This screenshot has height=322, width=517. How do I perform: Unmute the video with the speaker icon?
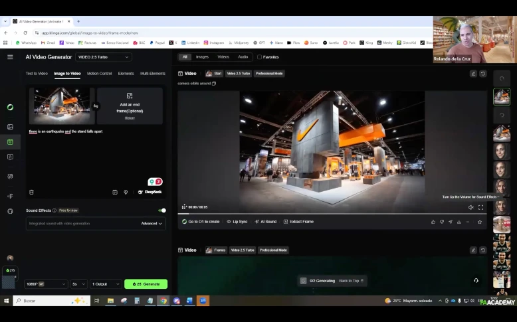click(470, 207)
